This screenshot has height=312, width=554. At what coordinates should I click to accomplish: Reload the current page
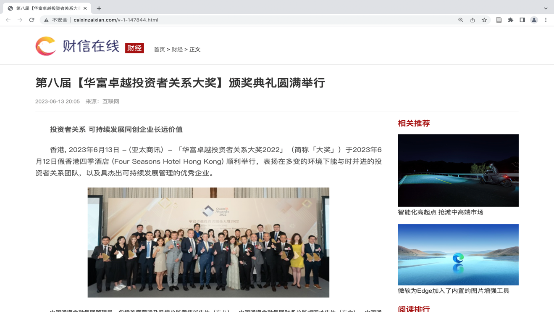pos(32,20)
